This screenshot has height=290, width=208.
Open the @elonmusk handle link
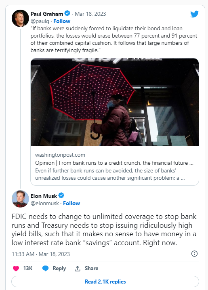coord(44,203)
